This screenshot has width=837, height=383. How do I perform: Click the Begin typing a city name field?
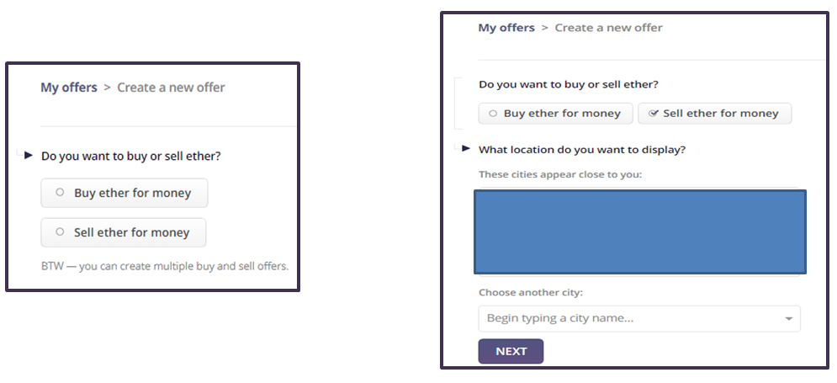click(x=631, y=319)
